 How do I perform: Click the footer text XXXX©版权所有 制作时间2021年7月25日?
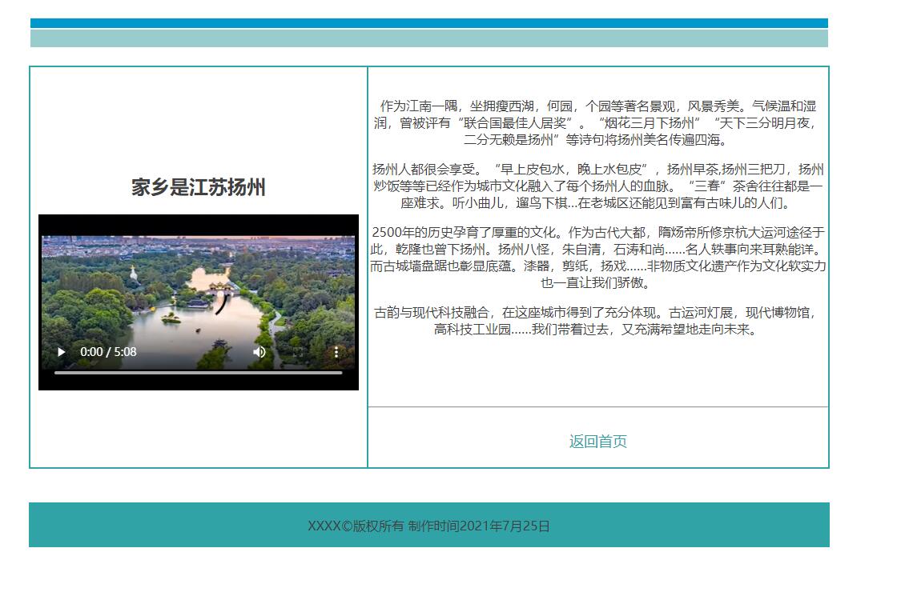coord(428,526)
